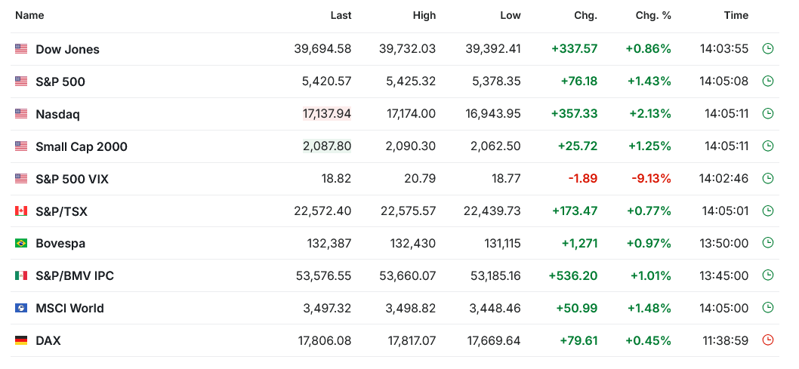Click the green clock icon in MSCI World row
The width and height of the screenshot is (799, 369).
[x=767, y=308]
